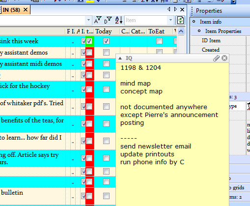
Task: Collapse the IQ note with its triangle
Action: click(120, 58)
